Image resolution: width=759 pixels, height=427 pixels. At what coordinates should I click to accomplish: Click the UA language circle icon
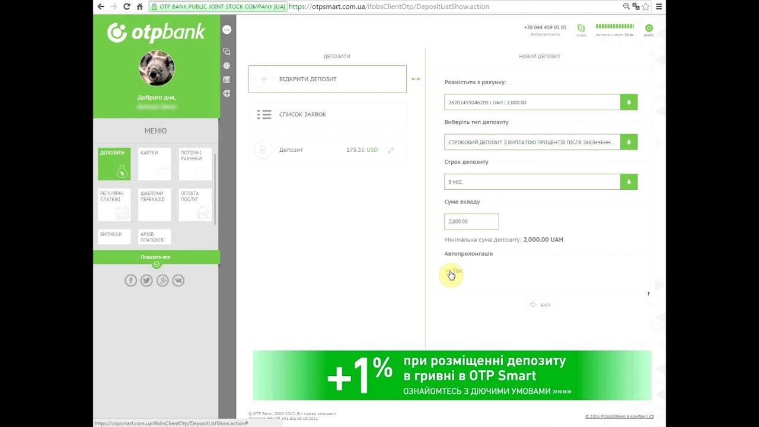point(227,29)
